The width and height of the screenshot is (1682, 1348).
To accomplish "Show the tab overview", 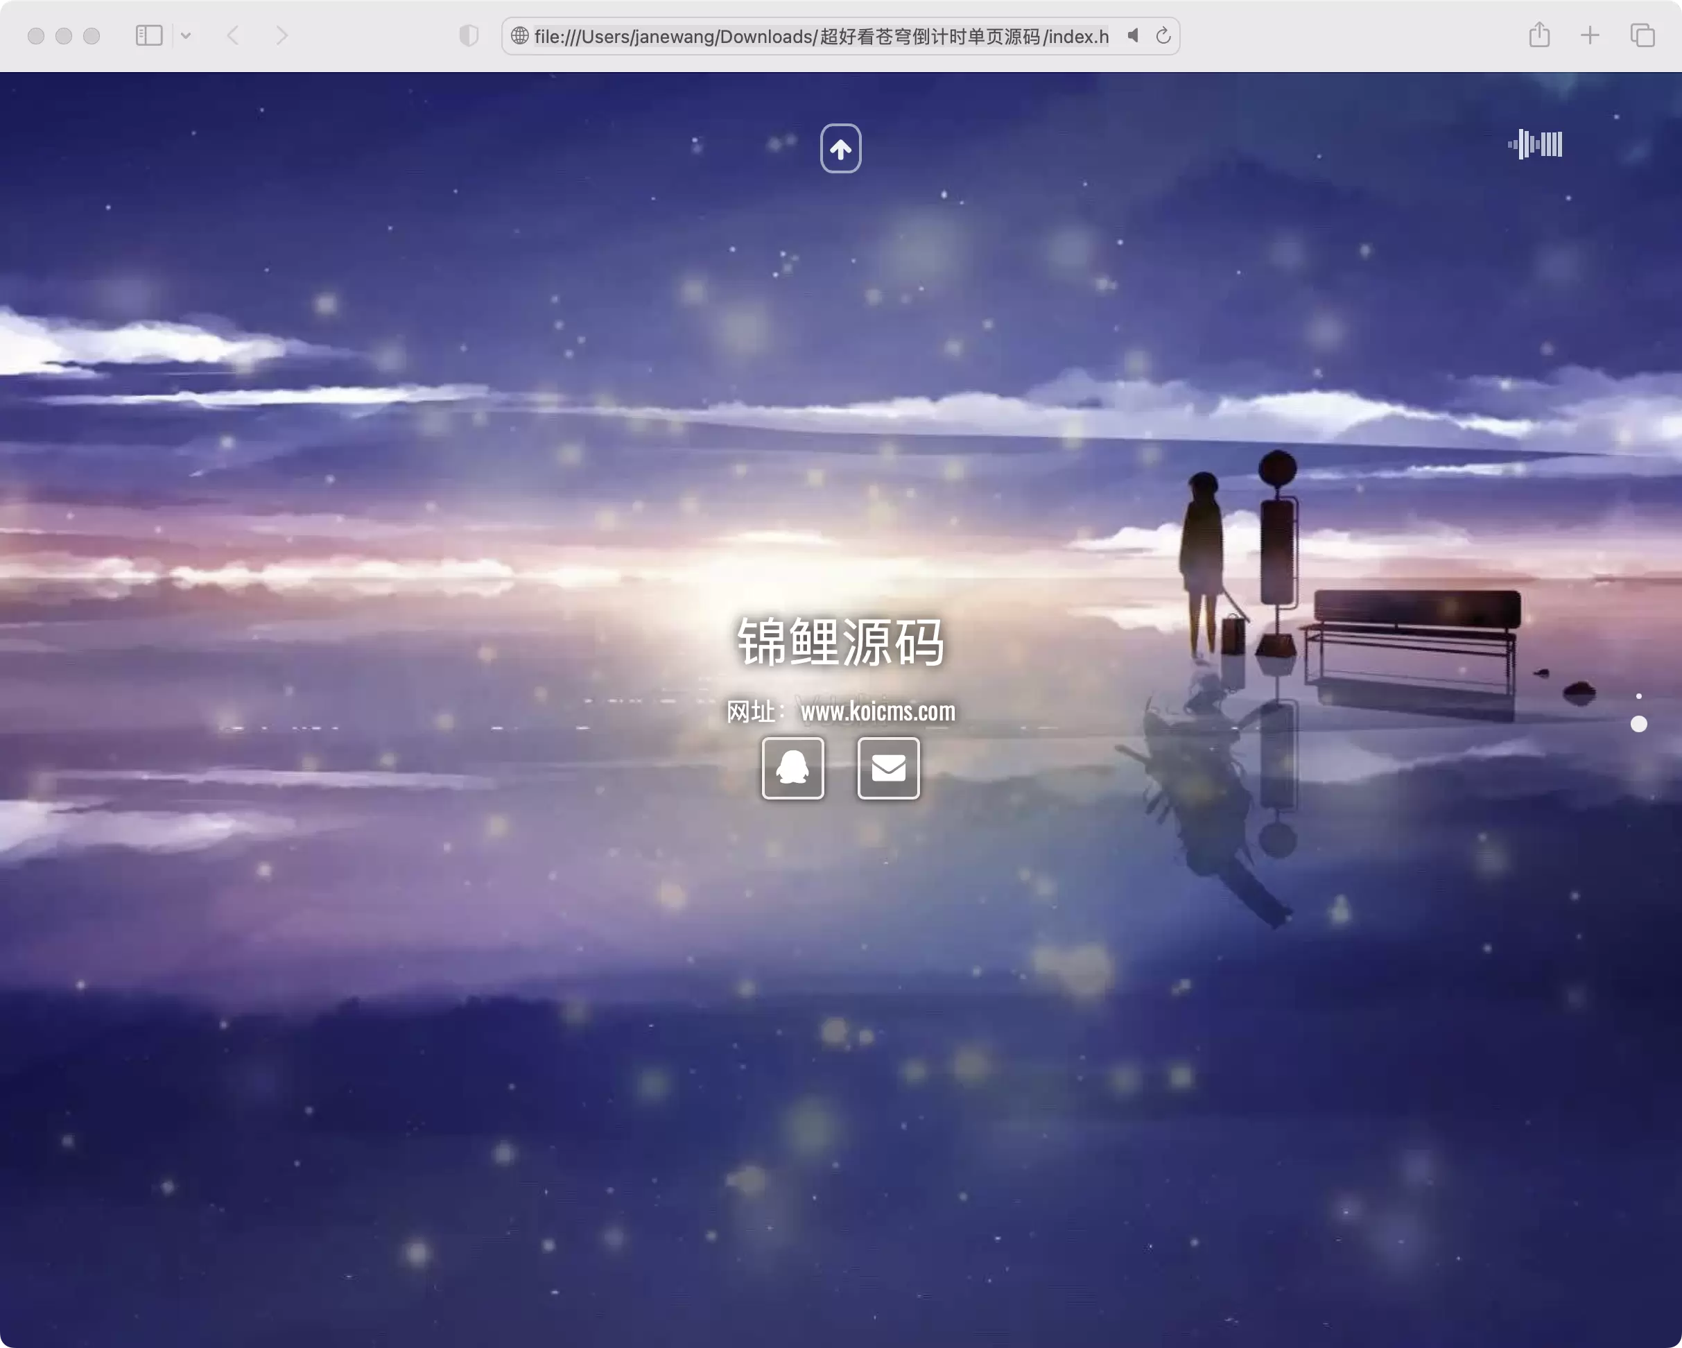I will (x=1642, y=36).
